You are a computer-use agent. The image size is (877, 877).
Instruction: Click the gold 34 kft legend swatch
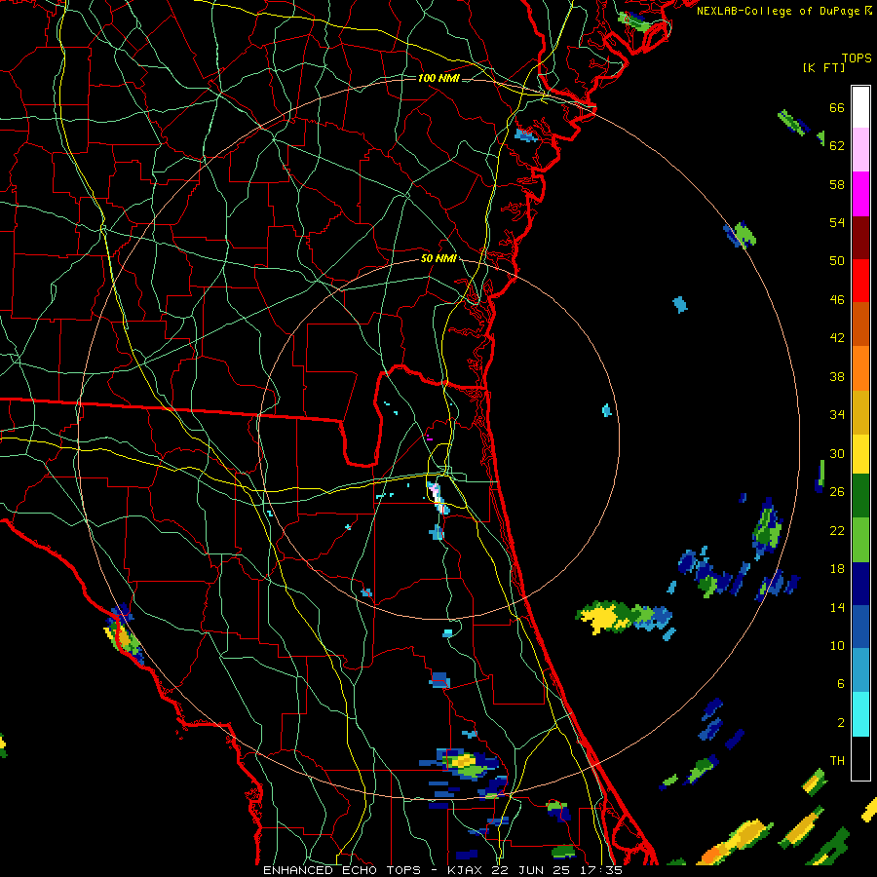(x=860, y=412)
